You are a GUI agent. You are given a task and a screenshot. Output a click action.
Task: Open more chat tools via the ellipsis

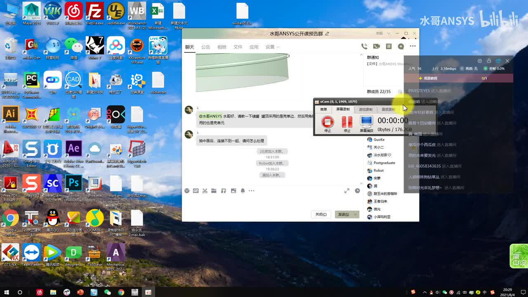point(252,191)
